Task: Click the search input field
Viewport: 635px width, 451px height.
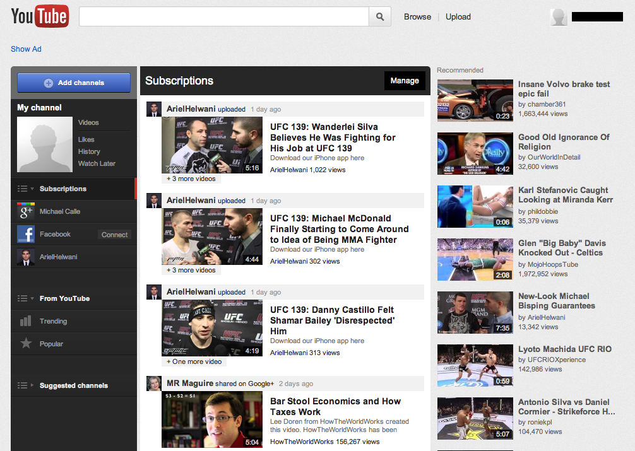Action: pyautogui.click(x=224, y=16)
